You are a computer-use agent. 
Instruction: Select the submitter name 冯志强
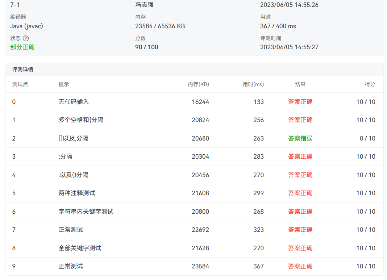(144, 5)
